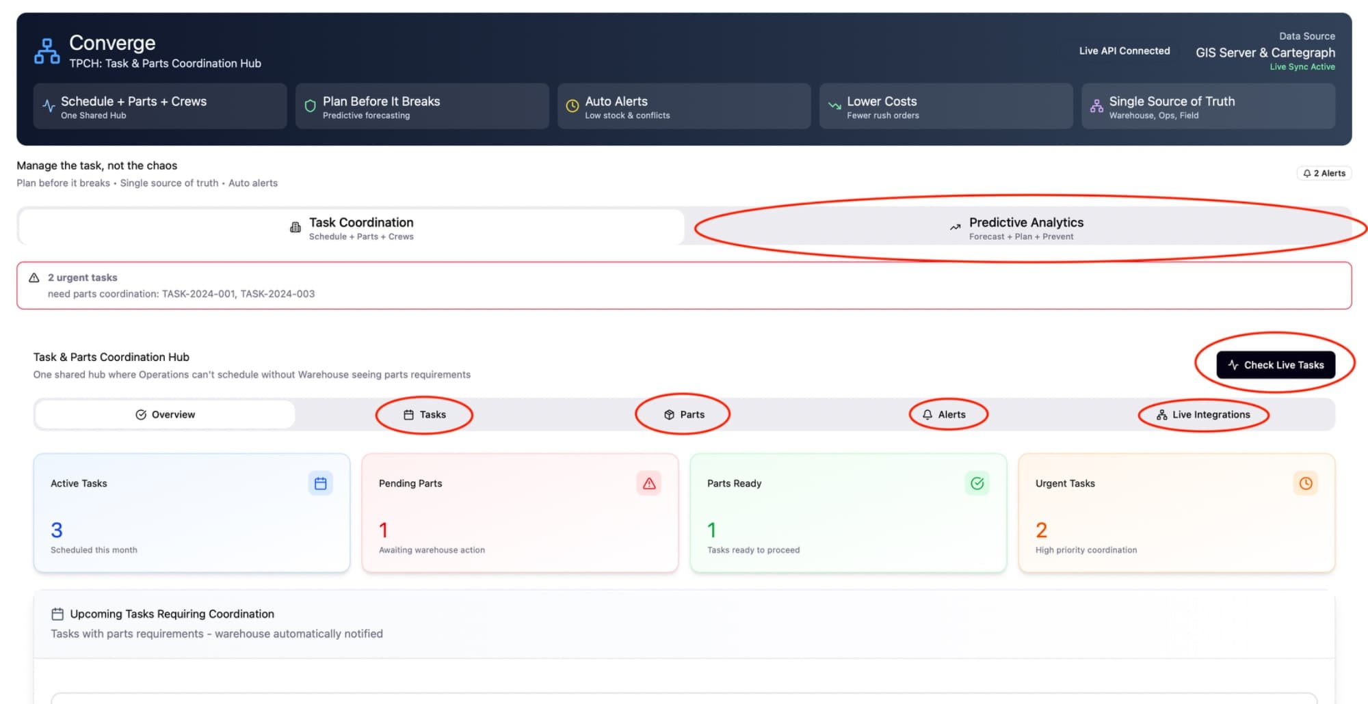Click the Upcoming Tasks Requiring Coordination heading
Image resolution: width=1368 pixels, height=704 pixels.
pyautogui.click(x=172, y=614)
